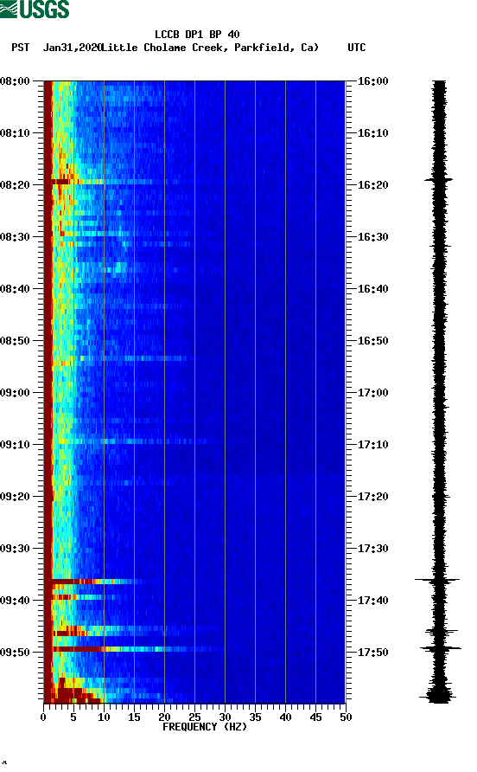Click the 09:00 PST time label

coord(15,393)
